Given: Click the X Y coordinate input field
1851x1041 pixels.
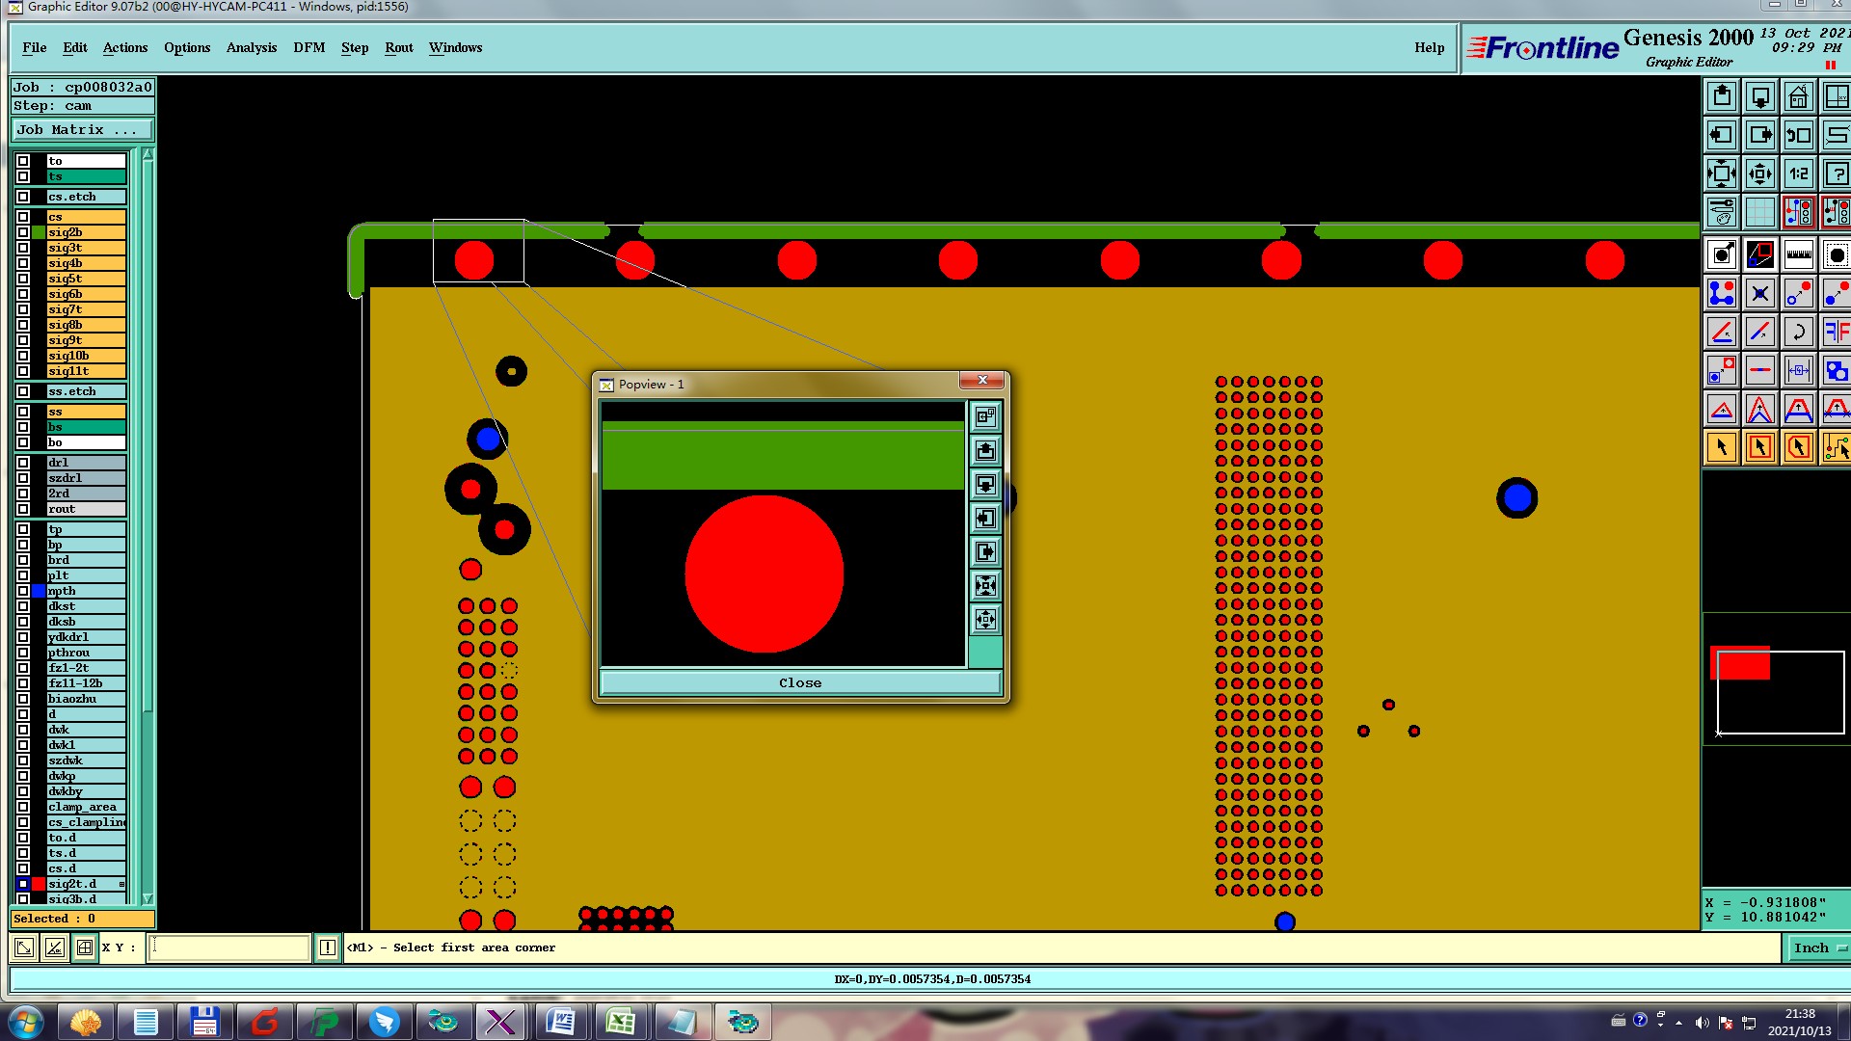Looking at the screenshot, I should [229, 948].
